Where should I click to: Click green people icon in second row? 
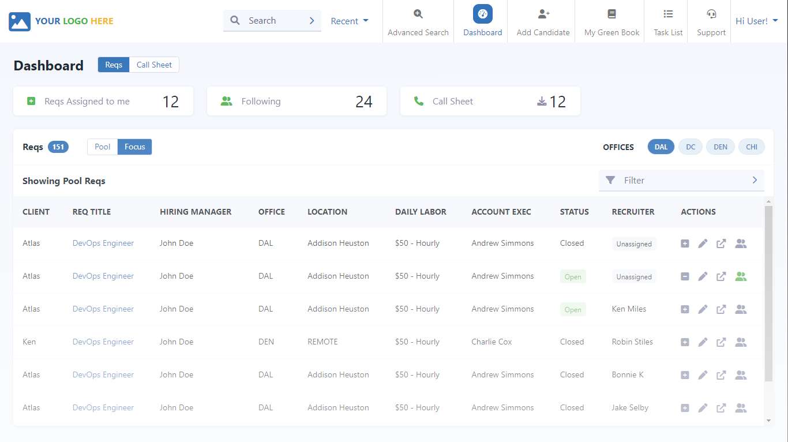[x=741, y=276]
